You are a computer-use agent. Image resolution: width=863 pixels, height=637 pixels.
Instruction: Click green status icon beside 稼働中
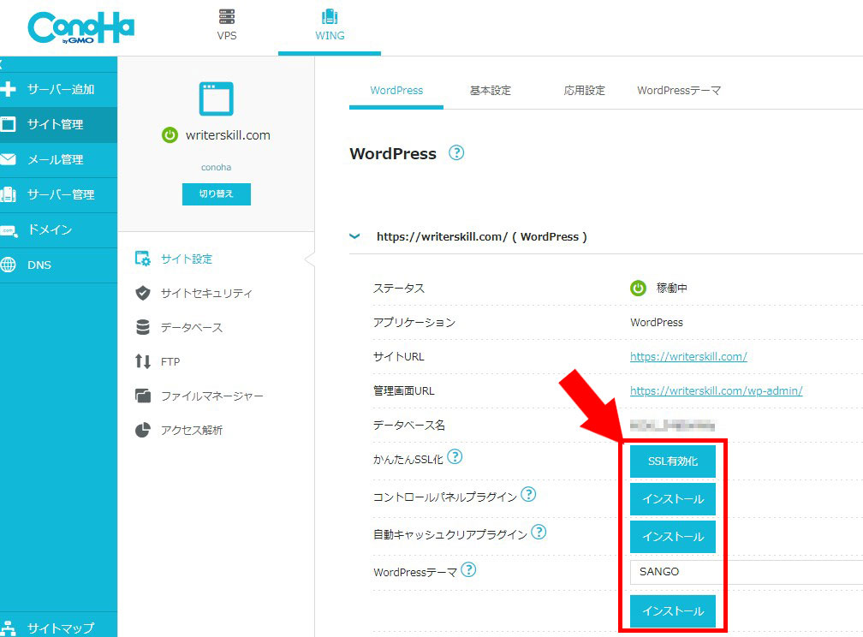[x=638, y=288]
